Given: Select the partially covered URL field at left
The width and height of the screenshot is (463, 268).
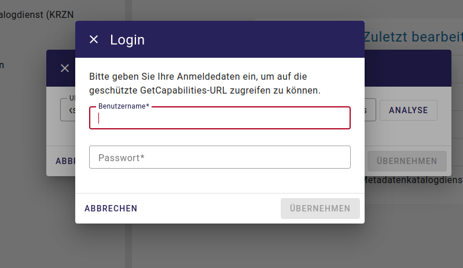Looking at the screenshot, I should click(x=68, y=110).
